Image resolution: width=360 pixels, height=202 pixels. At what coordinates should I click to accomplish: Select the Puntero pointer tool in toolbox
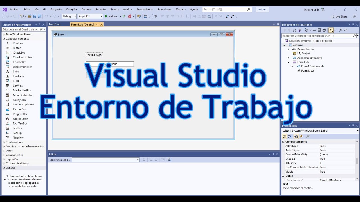pos(18,43)
